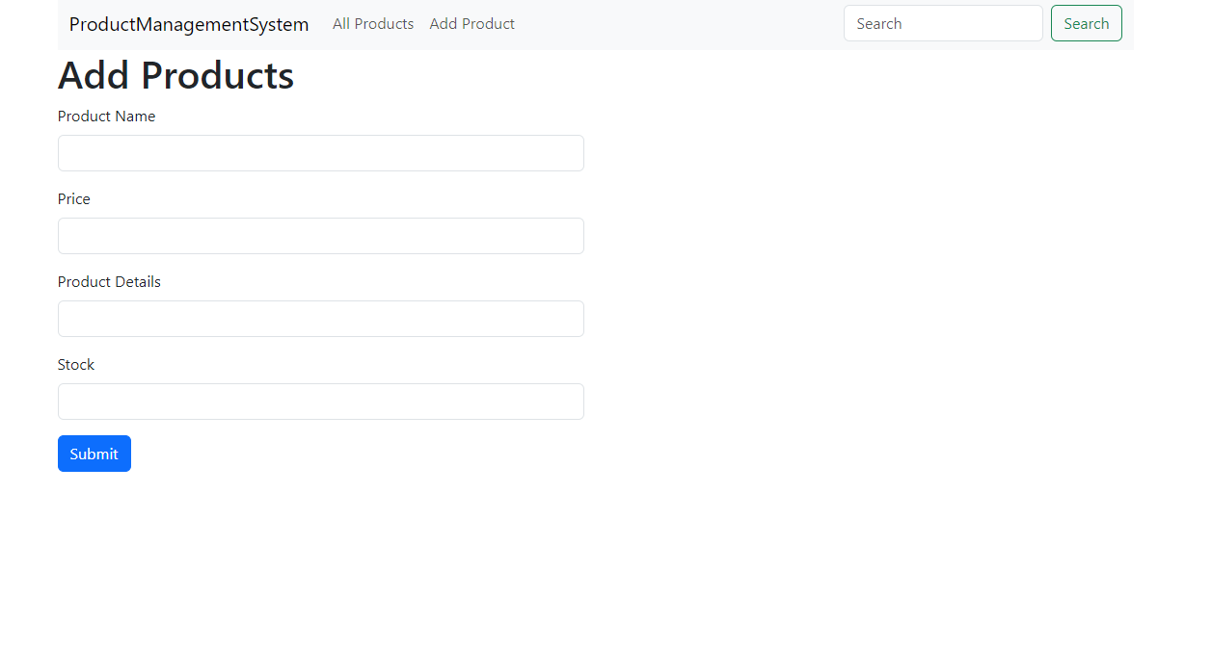
Task: Click the Stock input field
Action: click(x=320, y=401)
